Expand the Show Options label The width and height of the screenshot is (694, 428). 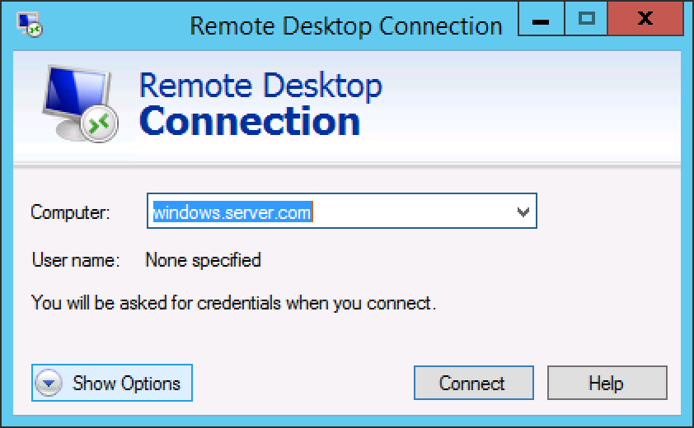tap(126, 384)
